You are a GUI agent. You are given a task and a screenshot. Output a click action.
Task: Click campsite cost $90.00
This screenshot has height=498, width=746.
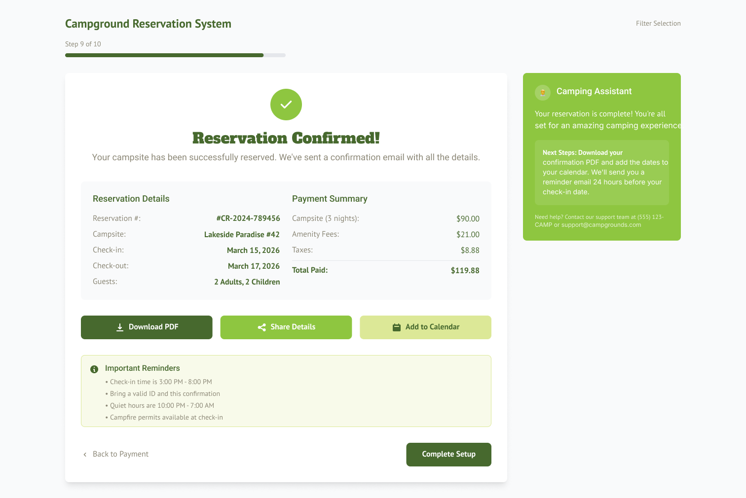coord(468,218)
